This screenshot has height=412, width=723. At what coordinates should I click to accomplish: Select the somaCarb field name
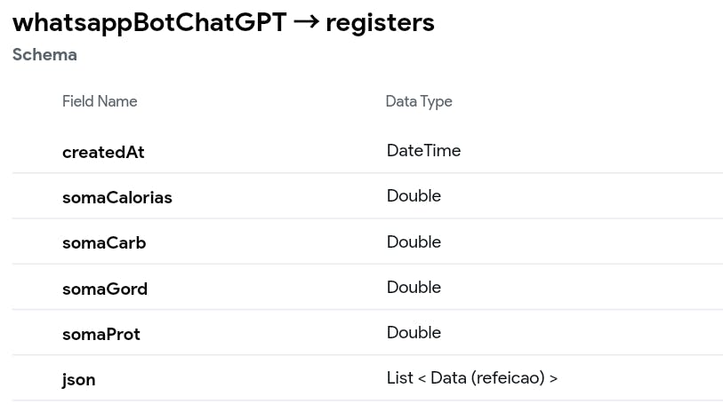pyautogui.click(x=104, y=242)
